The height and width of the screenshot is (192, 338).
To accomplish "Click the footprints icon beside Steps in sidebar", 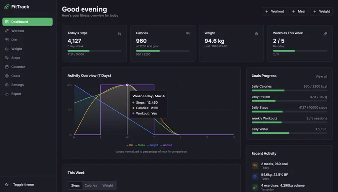I will (x=7, y=58).
